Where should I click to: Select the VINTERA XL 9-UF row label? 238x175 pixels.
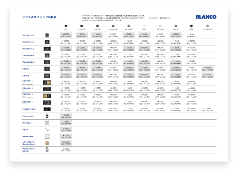(29, 109)
